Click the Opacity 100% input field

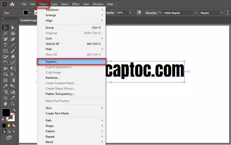pos(121,13)
